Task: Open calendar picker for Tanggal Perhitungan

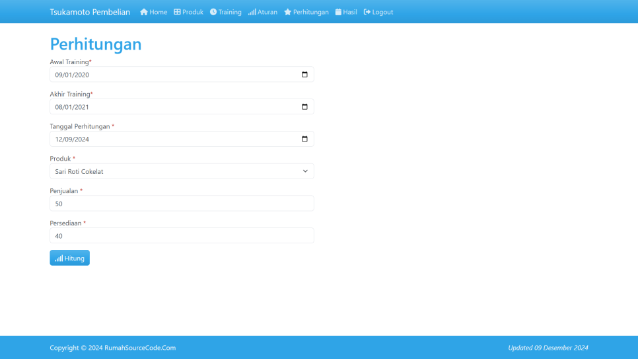Action: tap(304, 139)
